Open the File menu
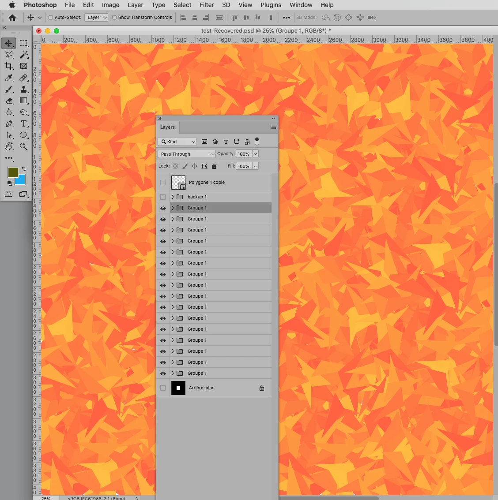 pyautogui.click(x=70, y=5)
